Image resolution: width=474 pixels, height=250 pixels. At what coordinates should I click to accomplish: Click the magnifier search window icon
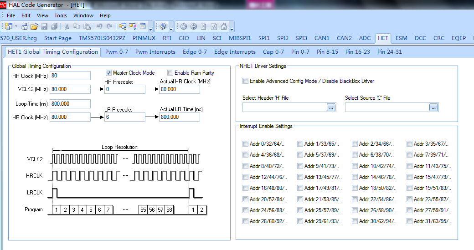pyautogui.click(x=123, y=26)
